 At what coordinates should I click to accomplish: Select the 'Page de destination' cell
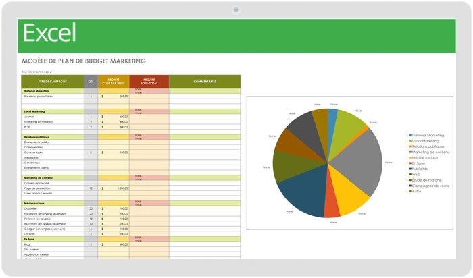[53, 188]
